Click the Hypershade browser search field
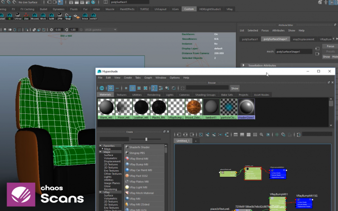Screen dimensions: 338x211 (x=207, y=88)
